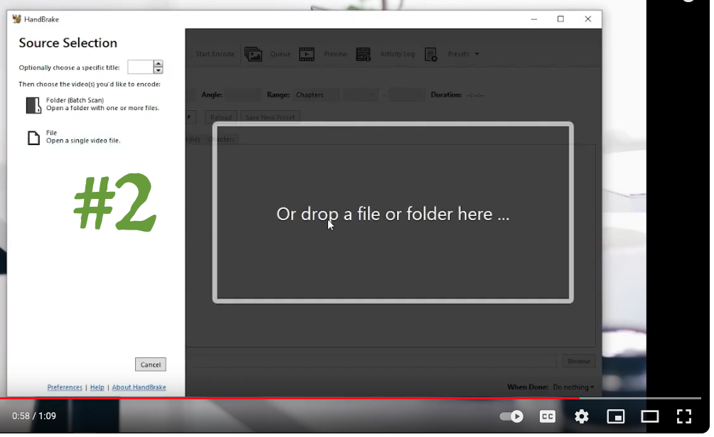Click the Reload button
Viewport: 714px width, 437px height.
coord(221,117)
